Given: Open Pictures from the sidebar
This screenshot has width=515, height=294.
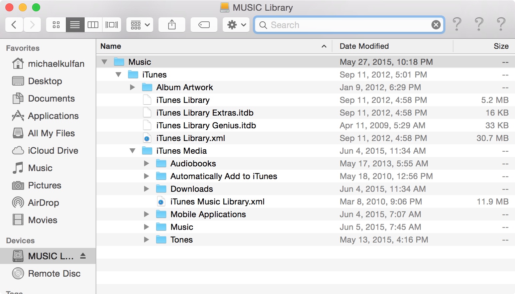Looking at the screenshot, I should [x=48, y=185].
